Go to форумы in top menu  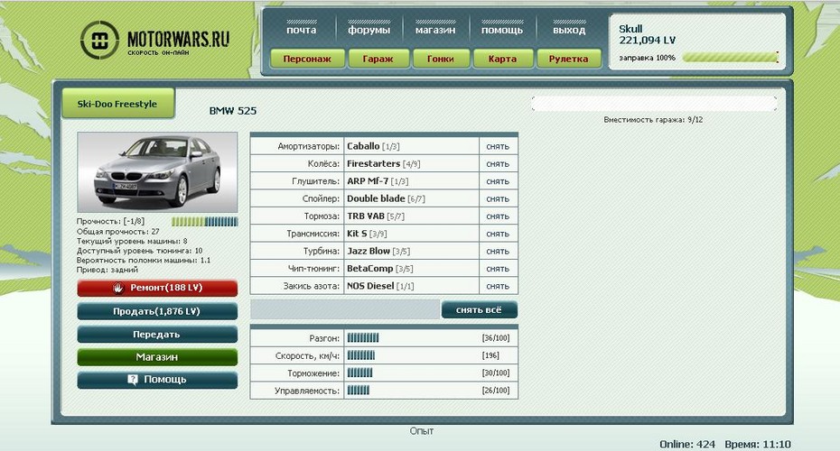click(369, 30)
